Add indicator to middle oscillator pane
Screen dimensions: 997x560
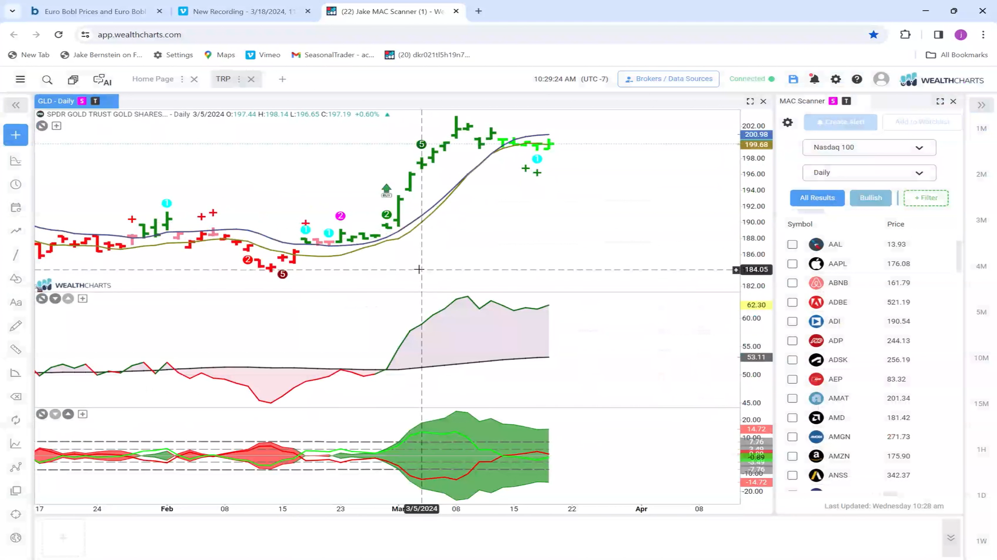click(83, 298)
